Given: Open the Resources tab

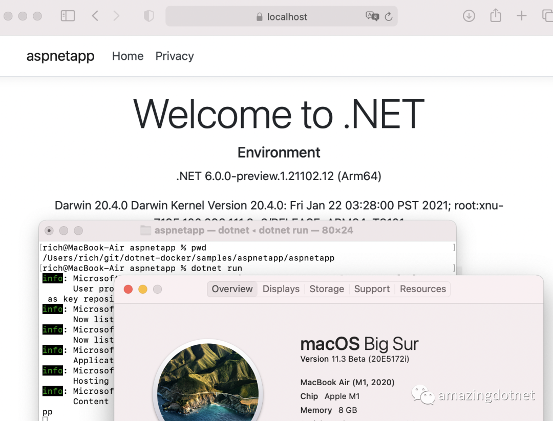Looking at the screenshot, I should point(423,289).
